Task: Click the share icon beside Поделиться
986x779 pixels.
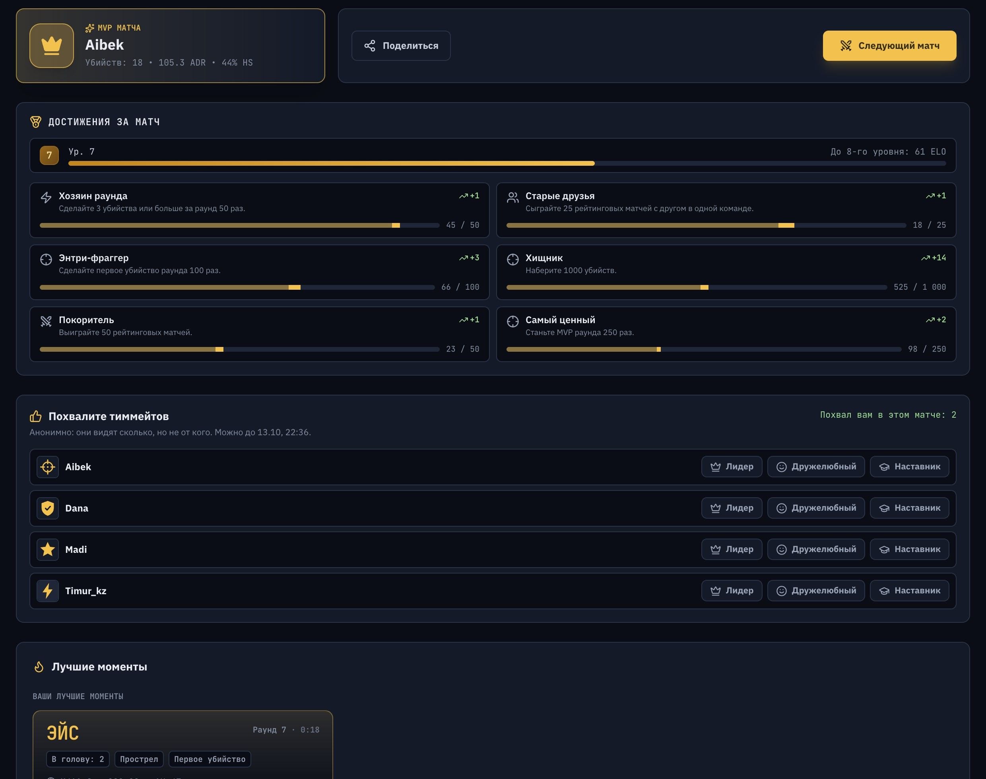Action: [x=370, y=46]
